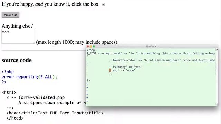
Task: Click the "$_POST = array('quest'" line in terminal
Action: tap(151, 53)
